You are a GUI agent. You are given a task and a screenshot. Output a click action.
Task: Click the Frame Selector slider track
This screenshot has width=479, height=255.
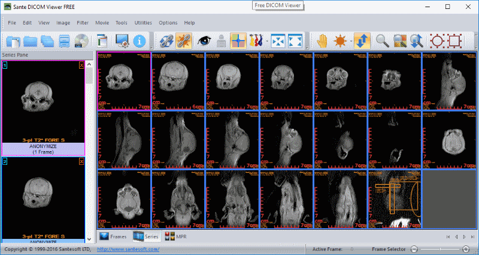[x=440, y=249]
